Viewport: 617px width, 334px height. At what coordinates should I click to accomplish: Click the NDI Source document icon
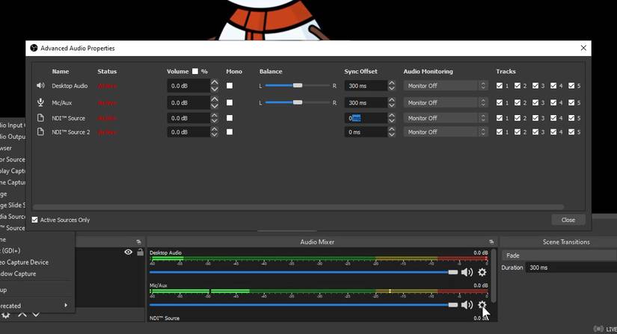40,118
